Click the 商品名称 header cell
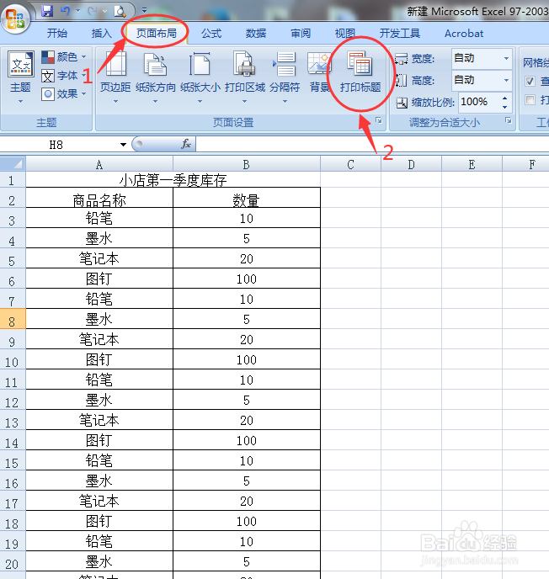Screen dimensions: 549x579 point(99,198)
